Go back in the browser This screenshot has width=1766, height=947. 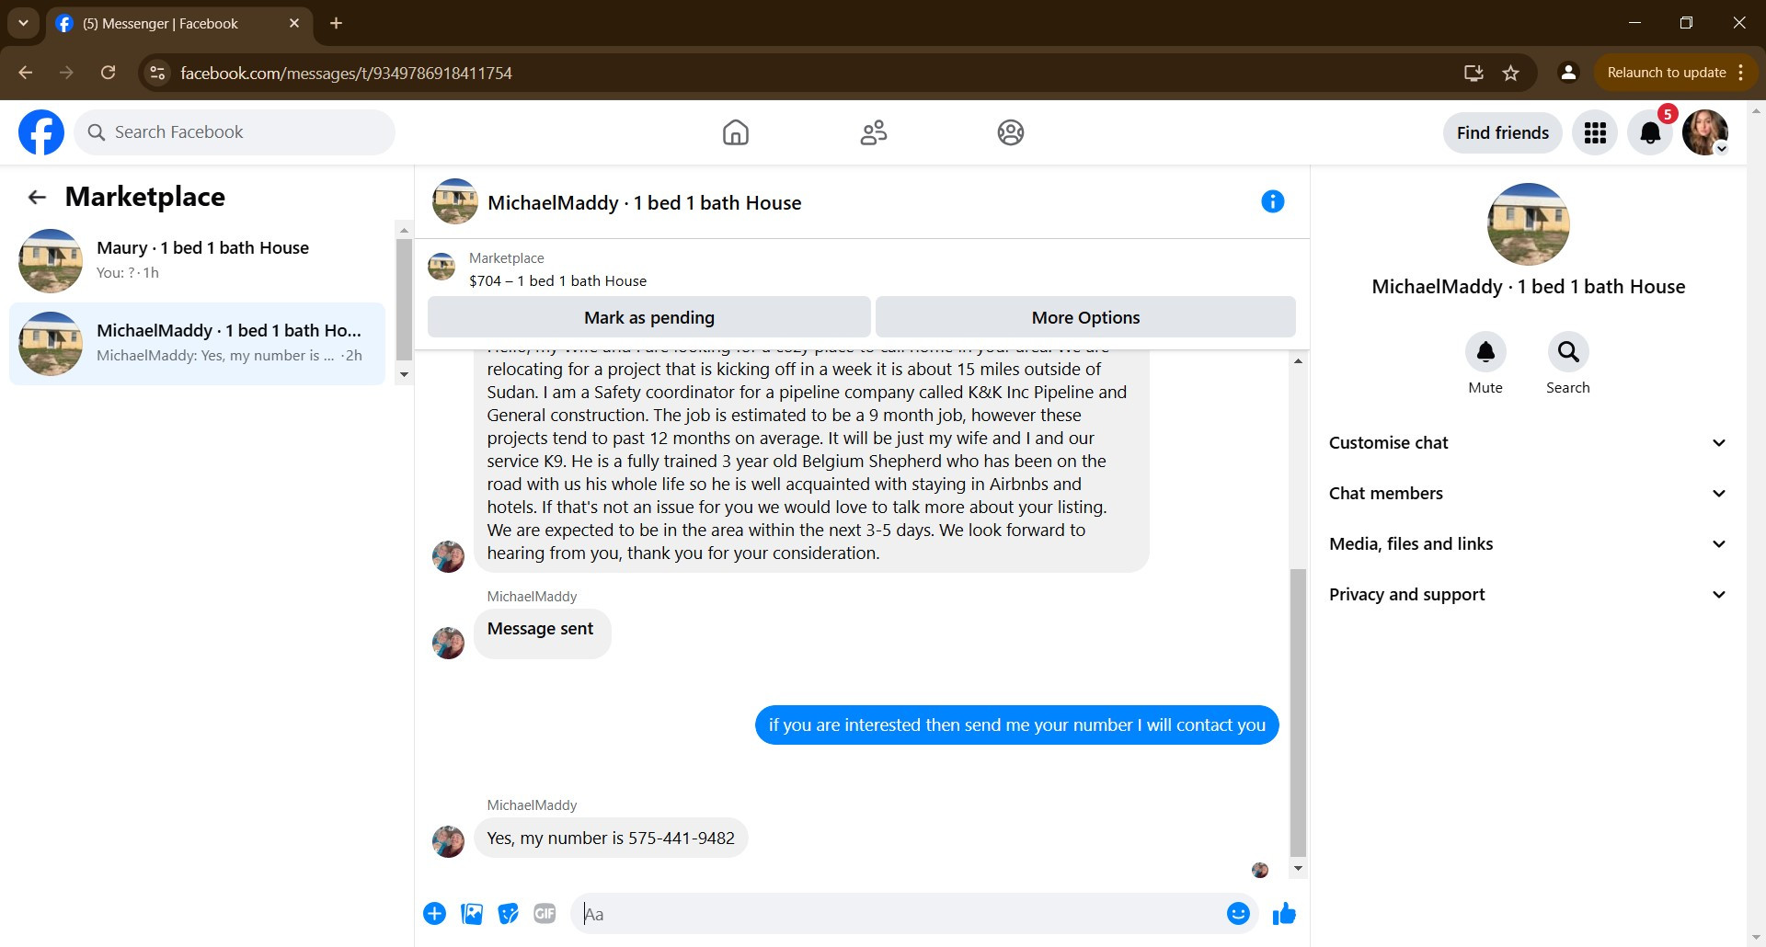(26, 73)
